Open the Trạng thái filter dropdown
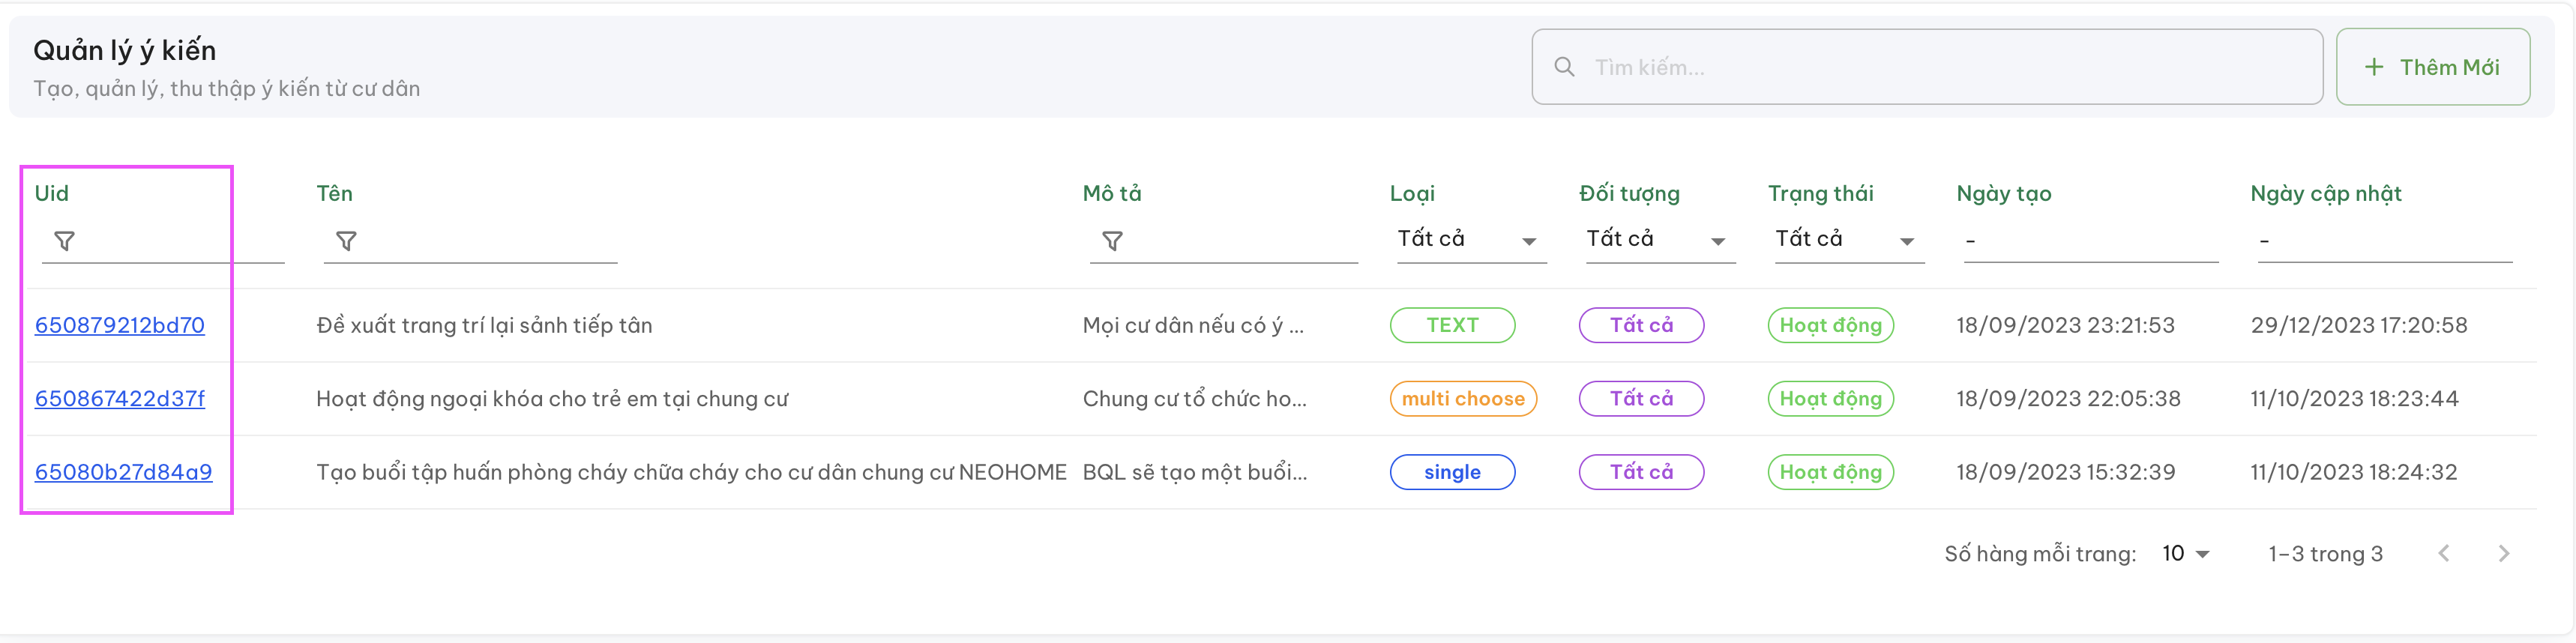 tap(1849, 240)
